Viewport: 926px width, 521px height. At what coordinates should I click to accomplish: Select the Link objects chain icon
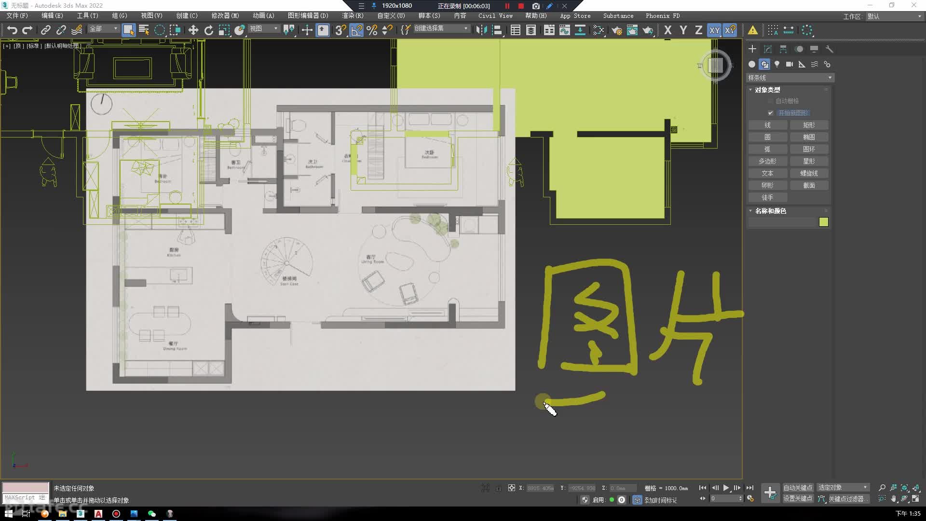pyautogui.click(x=45, y=30)
